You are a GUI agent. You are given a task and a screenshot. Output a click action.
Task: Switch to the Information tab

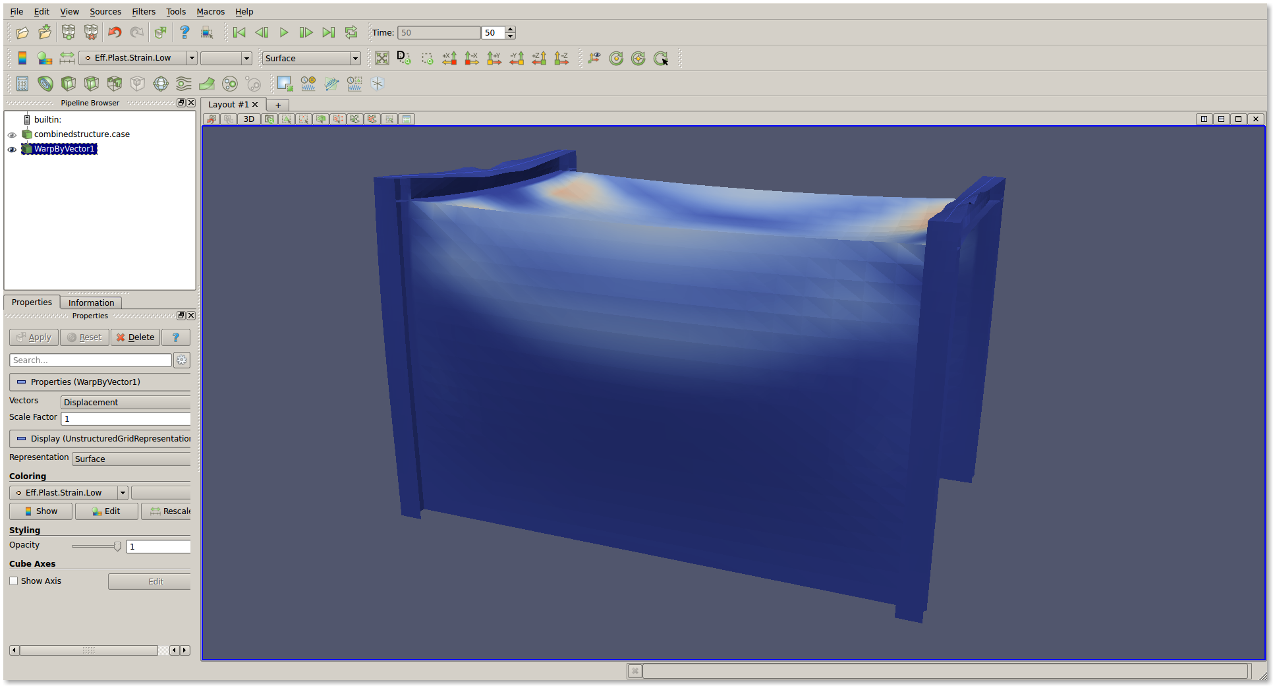(91, 302)
